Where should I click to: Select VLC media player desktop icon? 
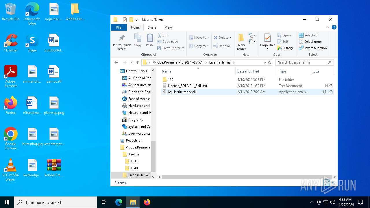point(11,170)
